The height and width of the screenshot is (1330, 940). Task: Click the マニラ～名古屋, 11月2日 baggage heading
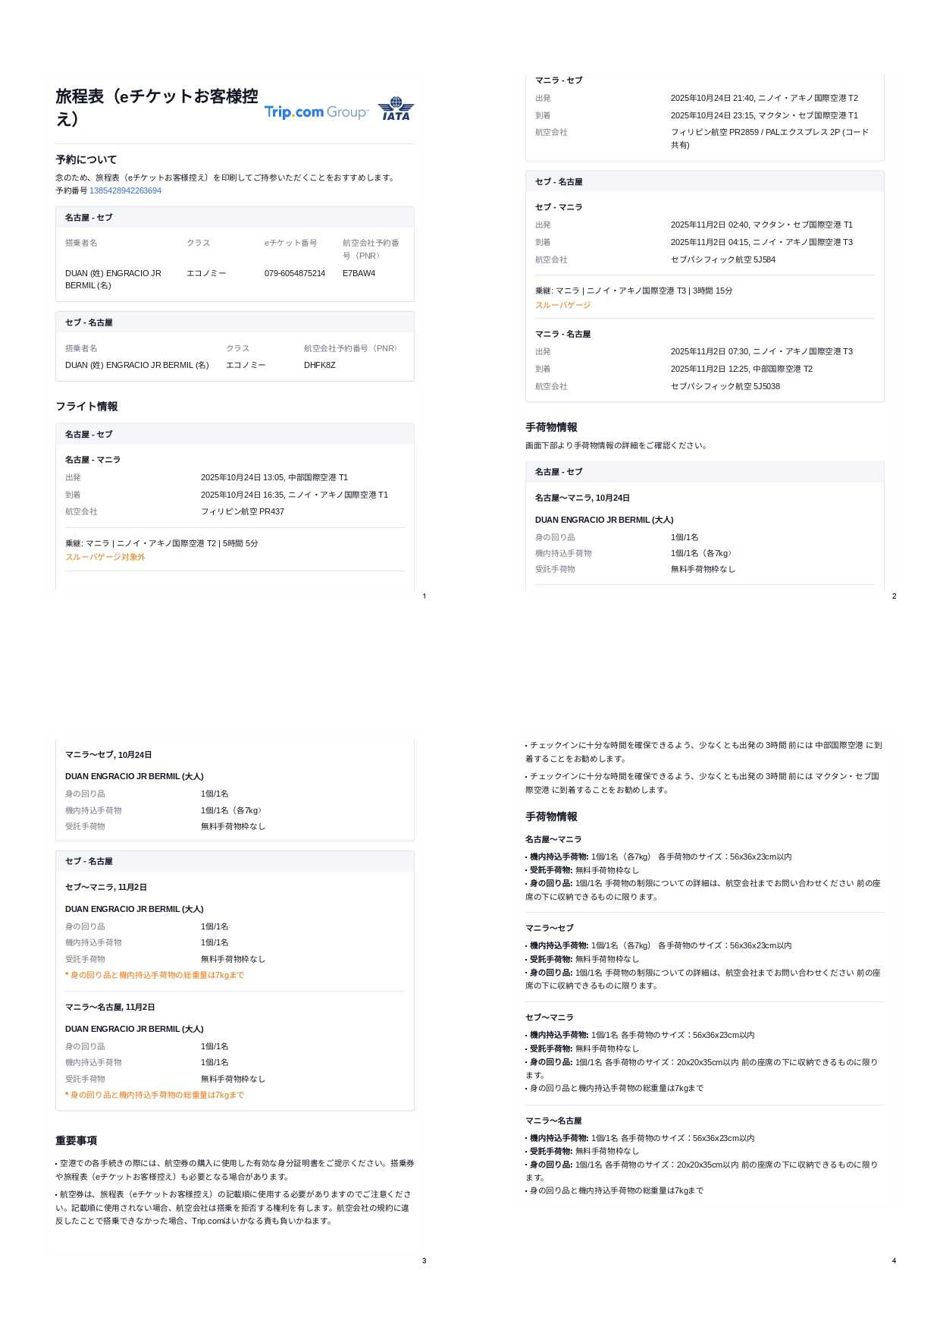(x=110, y=1007)
